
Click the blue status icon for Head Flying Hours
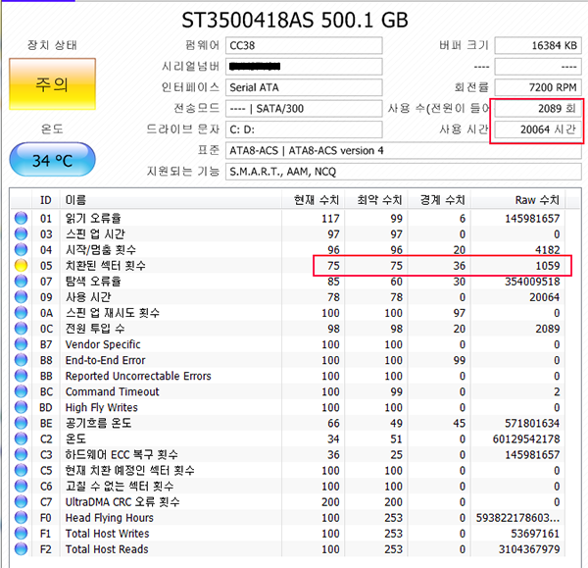tap(21, 518)
